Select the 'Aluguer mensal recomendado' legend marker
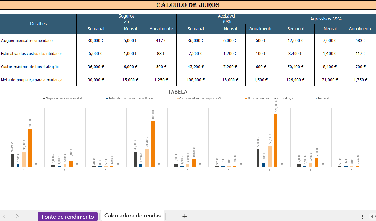 (x=43, y=99)
